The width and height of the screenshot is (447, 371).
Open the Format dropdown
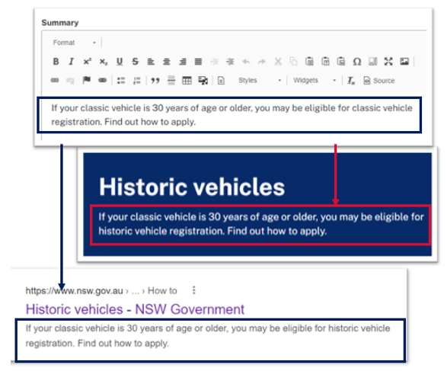[74, 43]
